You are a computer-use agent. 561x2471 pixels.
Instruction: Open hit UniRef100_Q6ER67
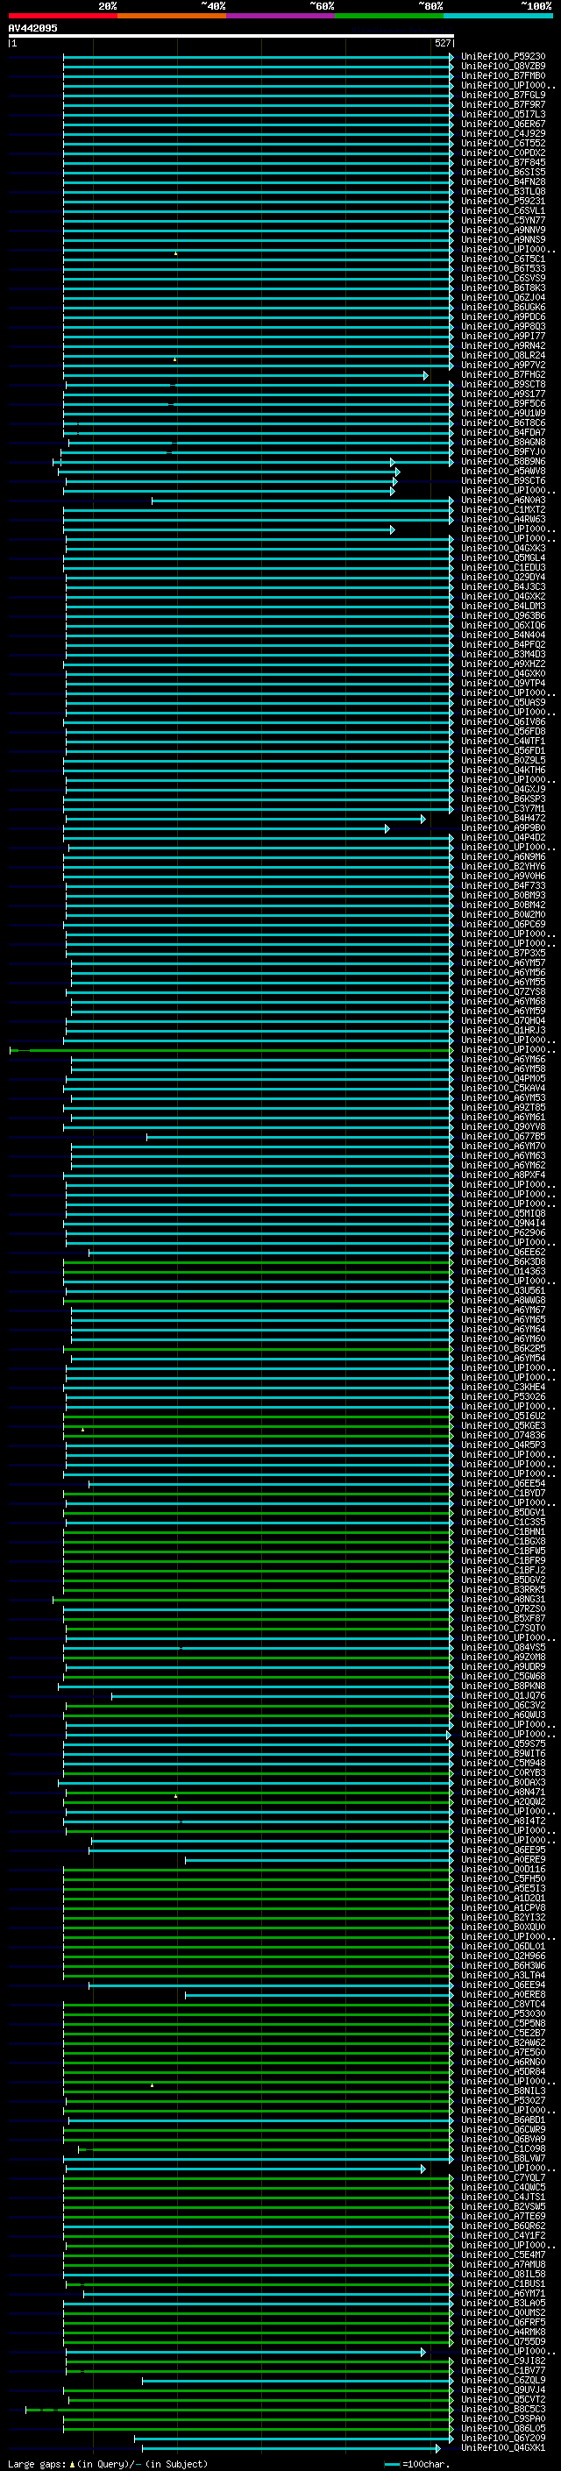pyautogui.click(x=502, y=124)
